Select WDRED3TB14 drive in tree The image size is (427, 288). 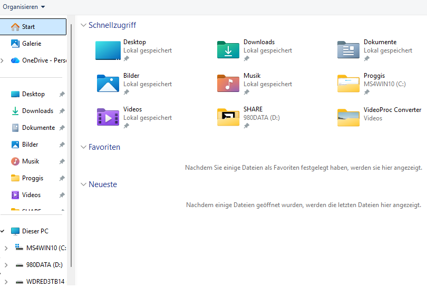(x=39, y=282)
